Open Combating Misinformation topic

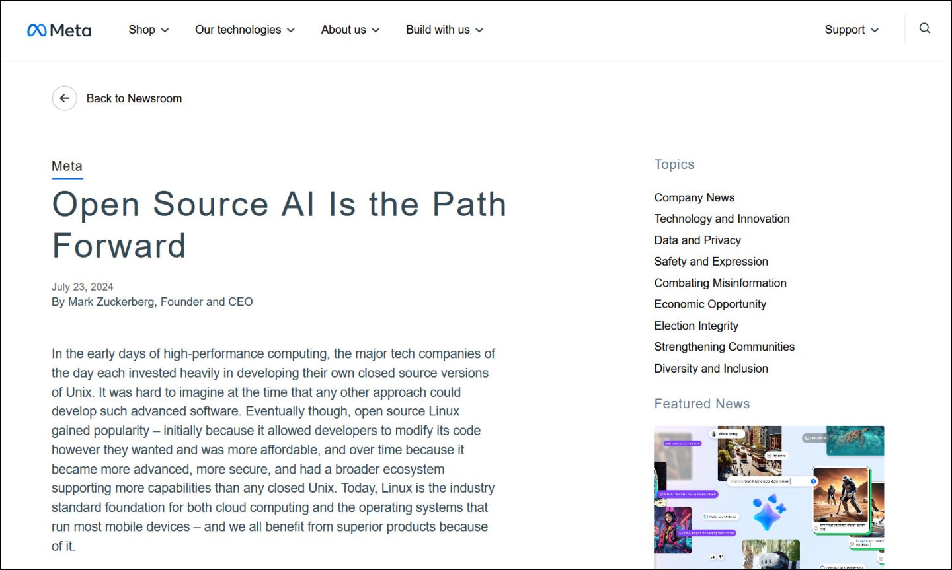(x=720, y=283)
